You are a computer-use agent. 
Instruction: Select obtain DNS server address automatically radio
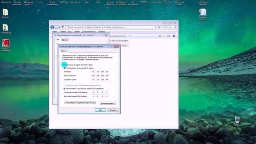tap(64, 85)
